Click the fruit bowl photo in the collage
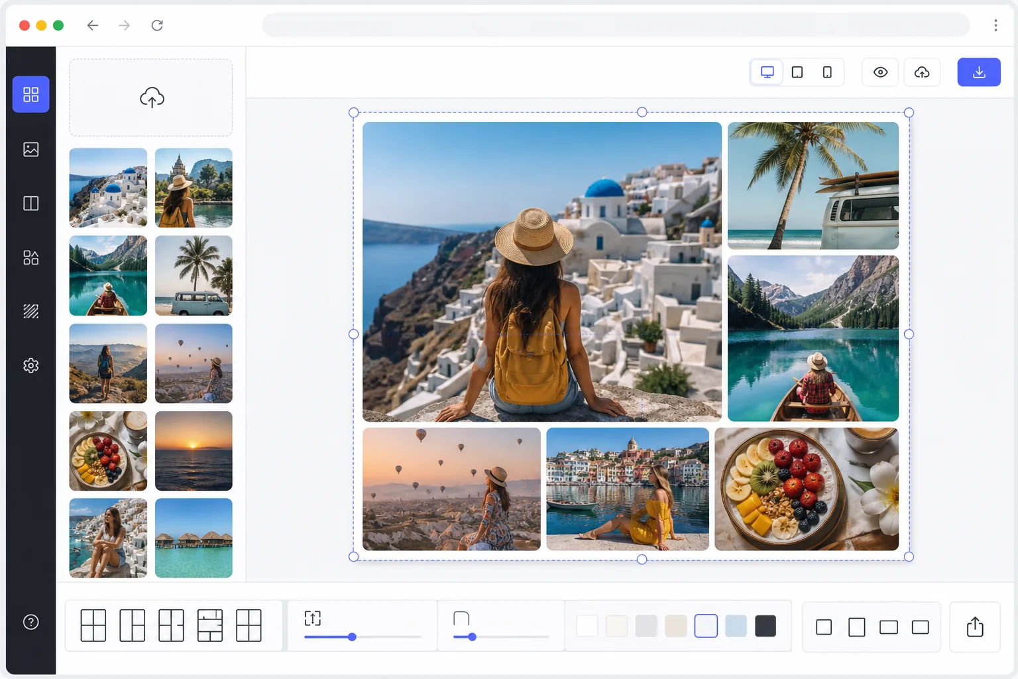This screenshot has width=1018, height=679. (x=807, y=489)
